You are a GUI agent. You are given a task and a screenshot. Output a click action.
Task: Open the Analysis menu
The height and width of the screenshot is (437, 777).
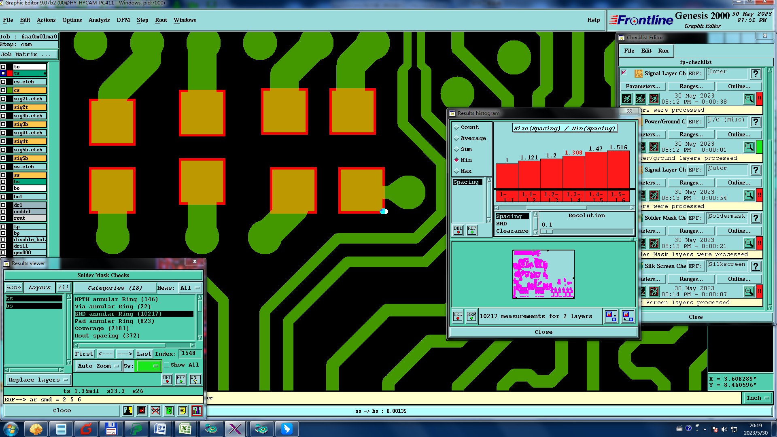(x=99, y=20)
